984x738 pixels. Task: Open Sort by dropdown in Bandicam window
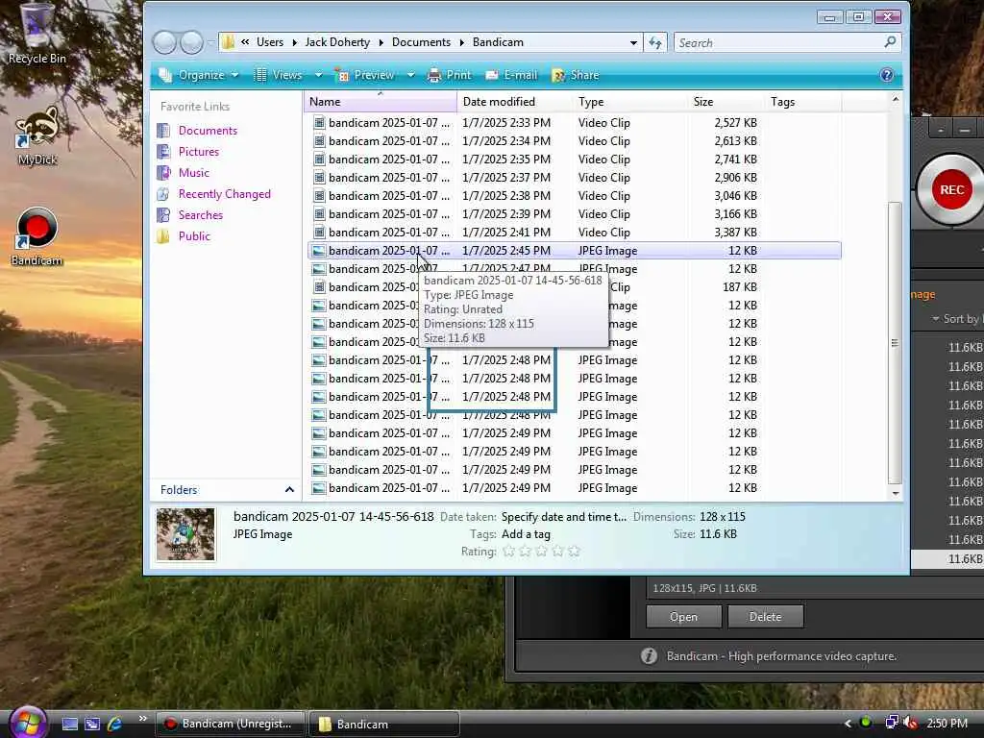pyautogui.click(x=956, y=319)
